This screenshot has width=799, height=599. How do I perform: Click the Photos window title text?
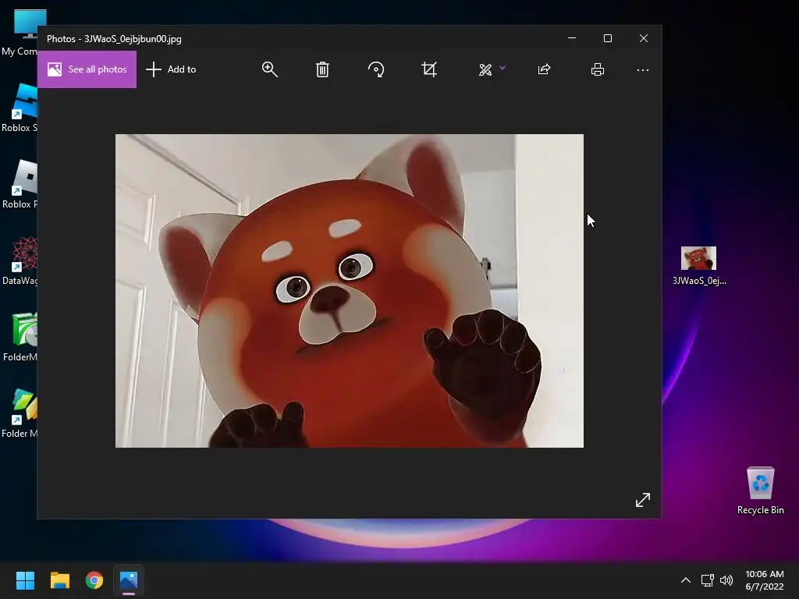tap(114, 39)
